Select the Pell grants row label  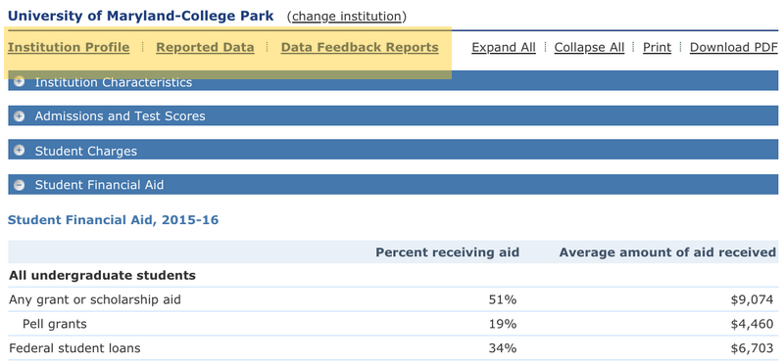coord(55,324)
